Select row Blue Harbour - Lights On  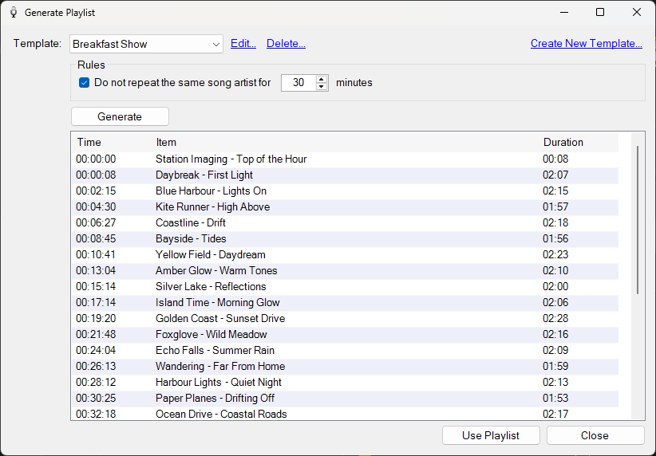pos(345,191)
